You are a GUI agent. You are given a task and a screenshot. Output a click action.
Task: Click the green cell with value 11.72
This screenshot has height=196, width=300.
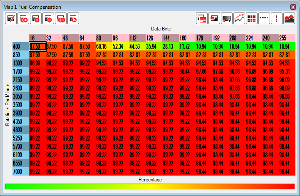coord(187,46)
